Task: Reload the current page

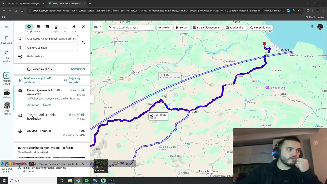Action: click(16, 11)
